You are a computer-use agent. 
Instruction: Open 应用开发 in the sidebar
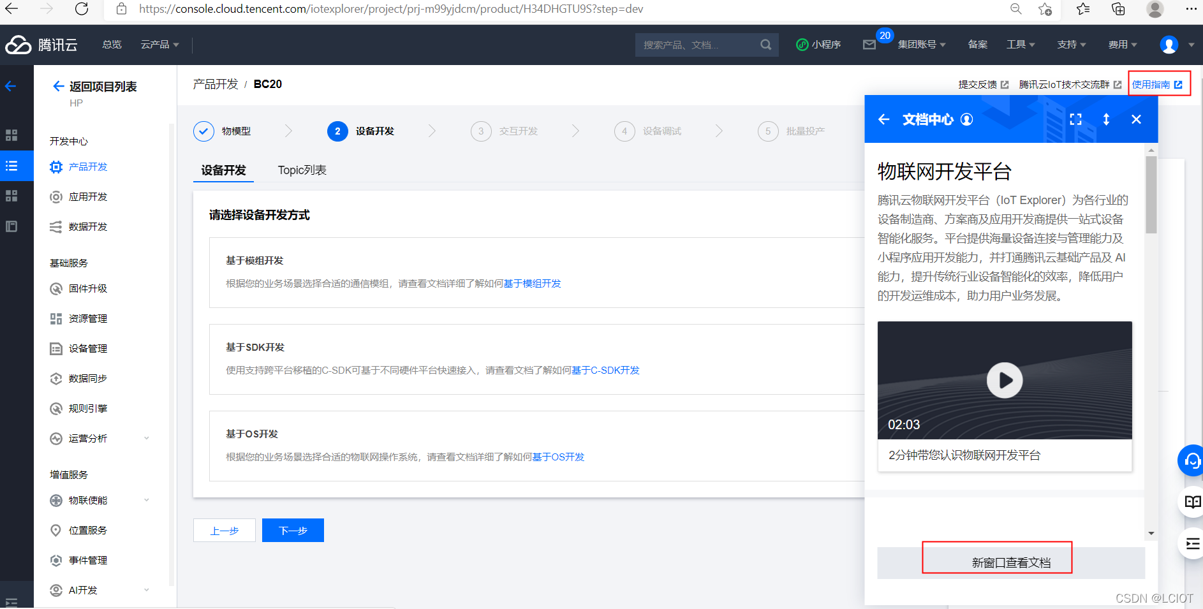88,196
